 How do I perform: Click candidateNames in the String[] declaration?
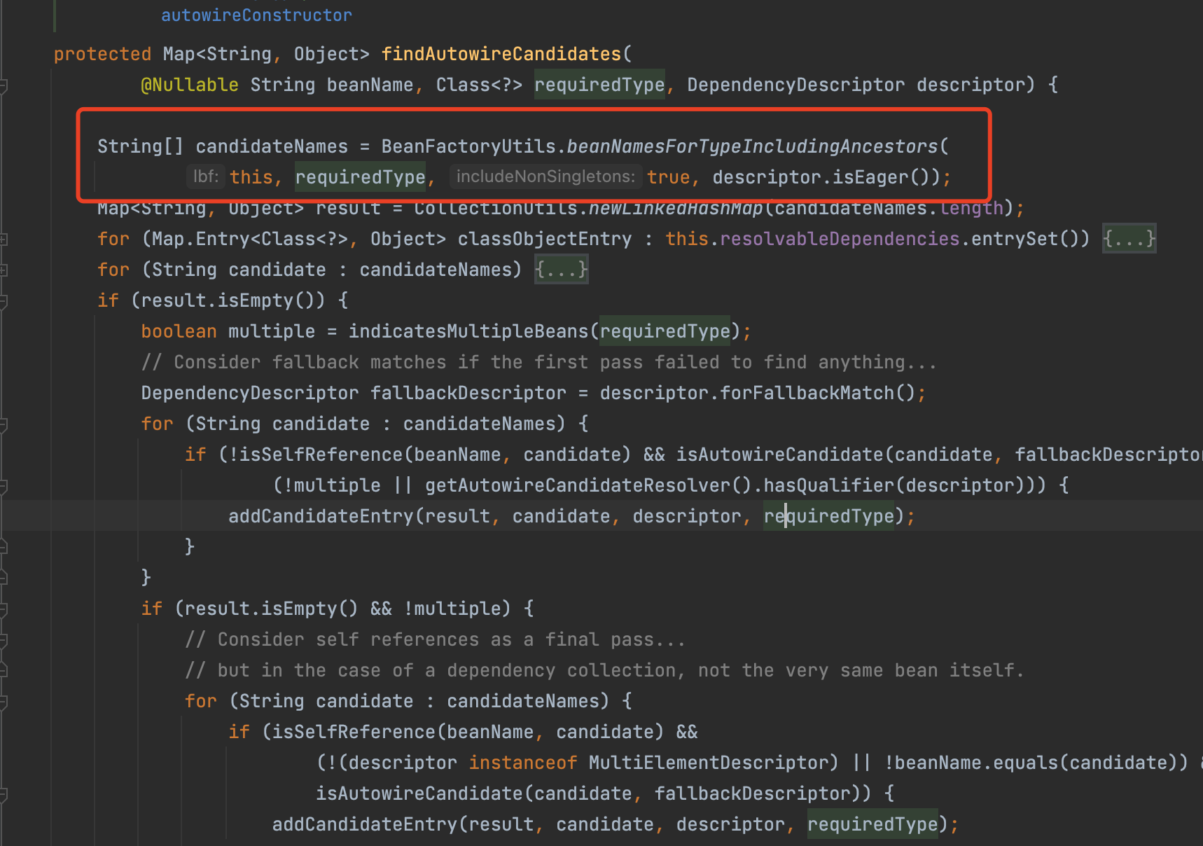(x=272, y=146)
